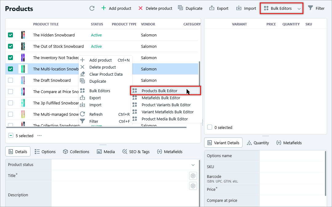Click the three-dots icon next to 5 selected
This screenshot has height=207, width=332.
coord(40,136)
